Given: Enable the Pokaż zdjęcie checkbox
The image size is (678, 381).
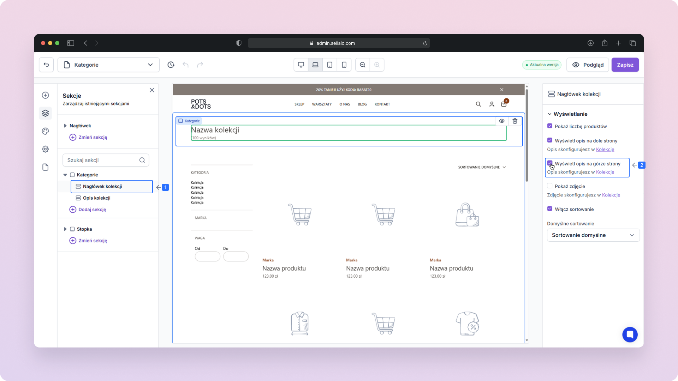Looking at the screenshot, I should coord(550,186).
